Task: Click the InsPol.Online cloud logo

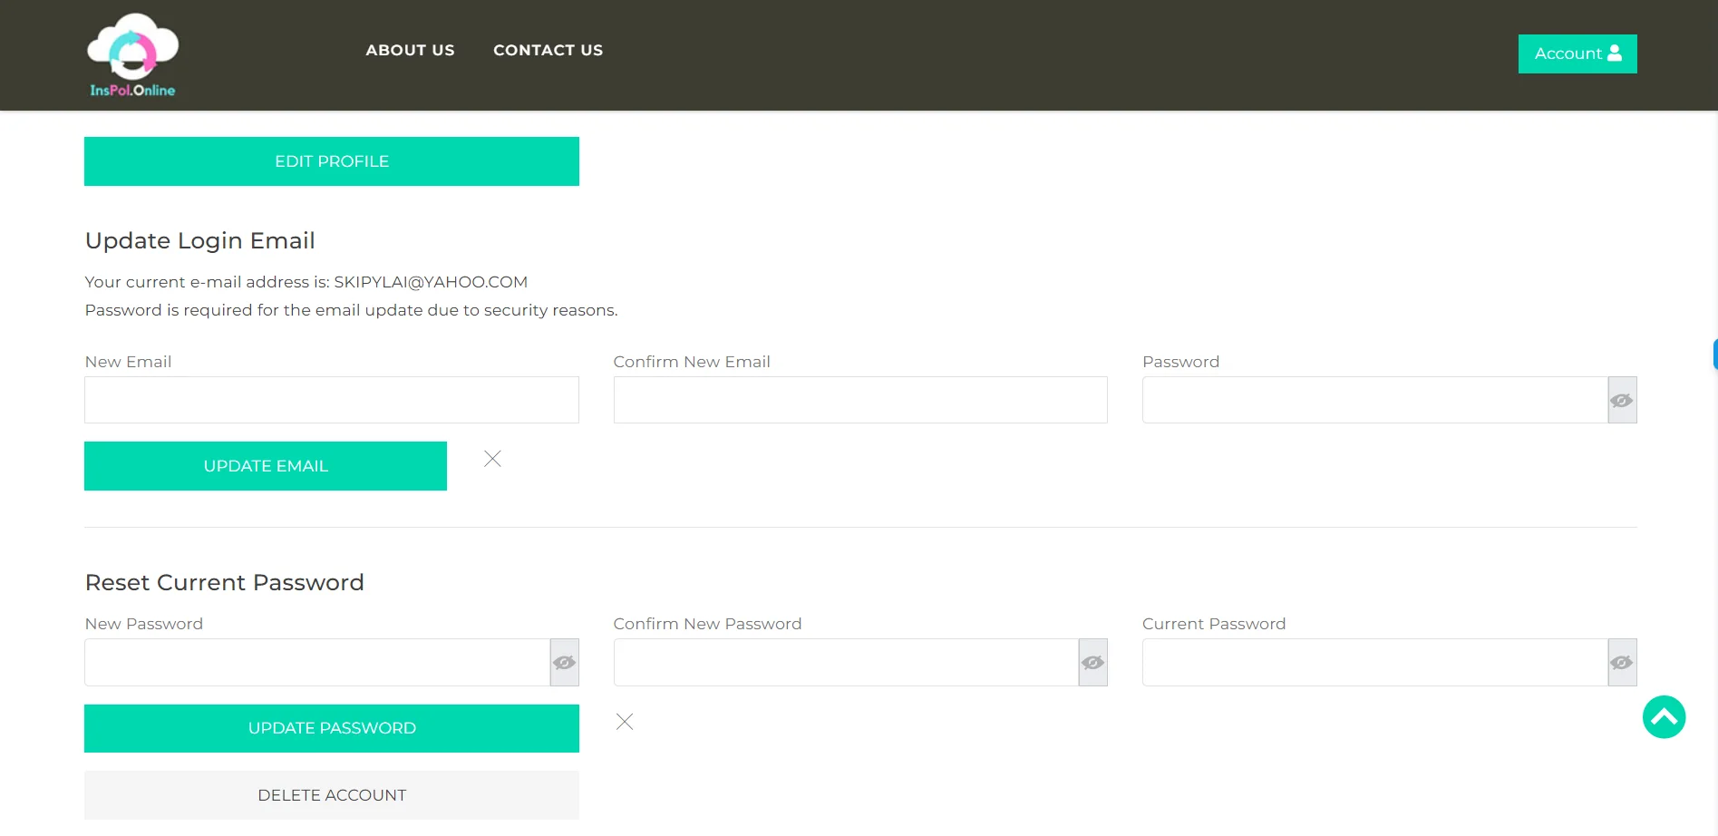Action: pos(132,54)
